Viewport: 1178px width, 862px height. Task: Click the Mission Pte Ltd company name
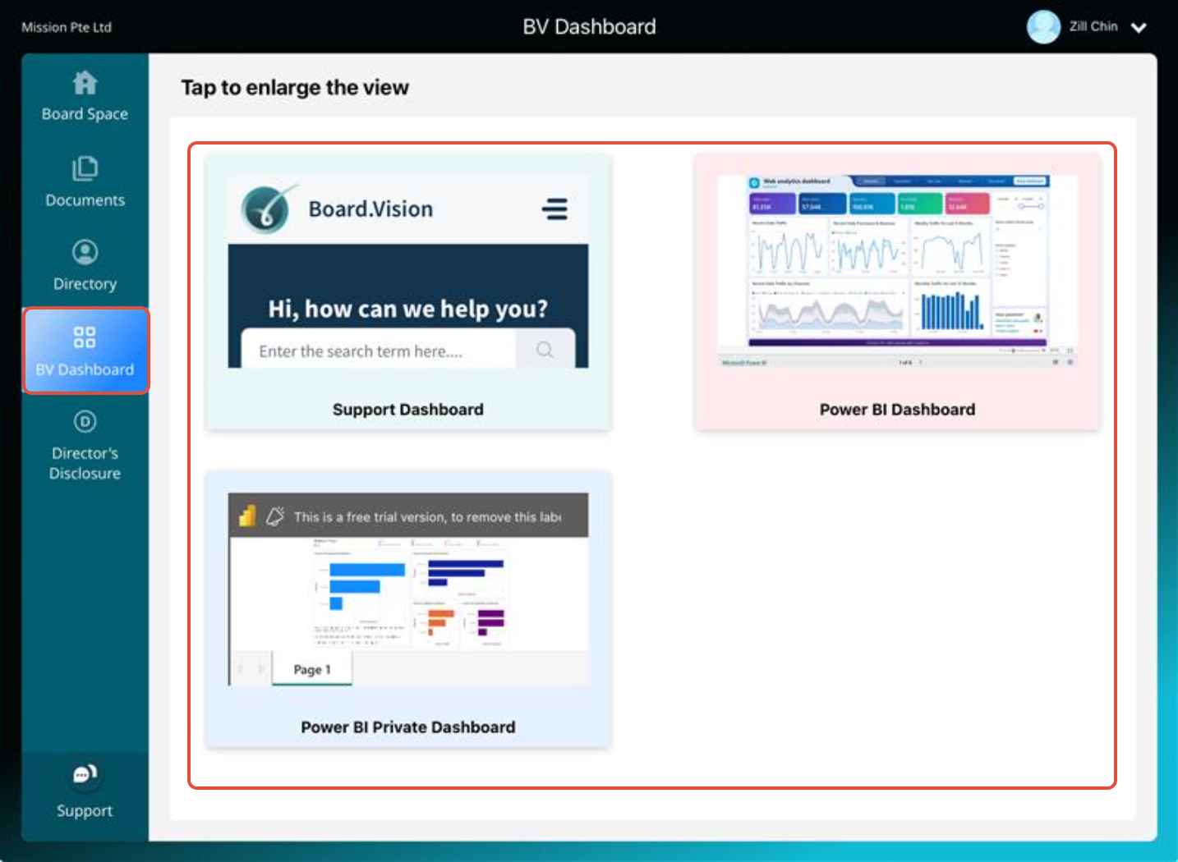tap(67, 27)
